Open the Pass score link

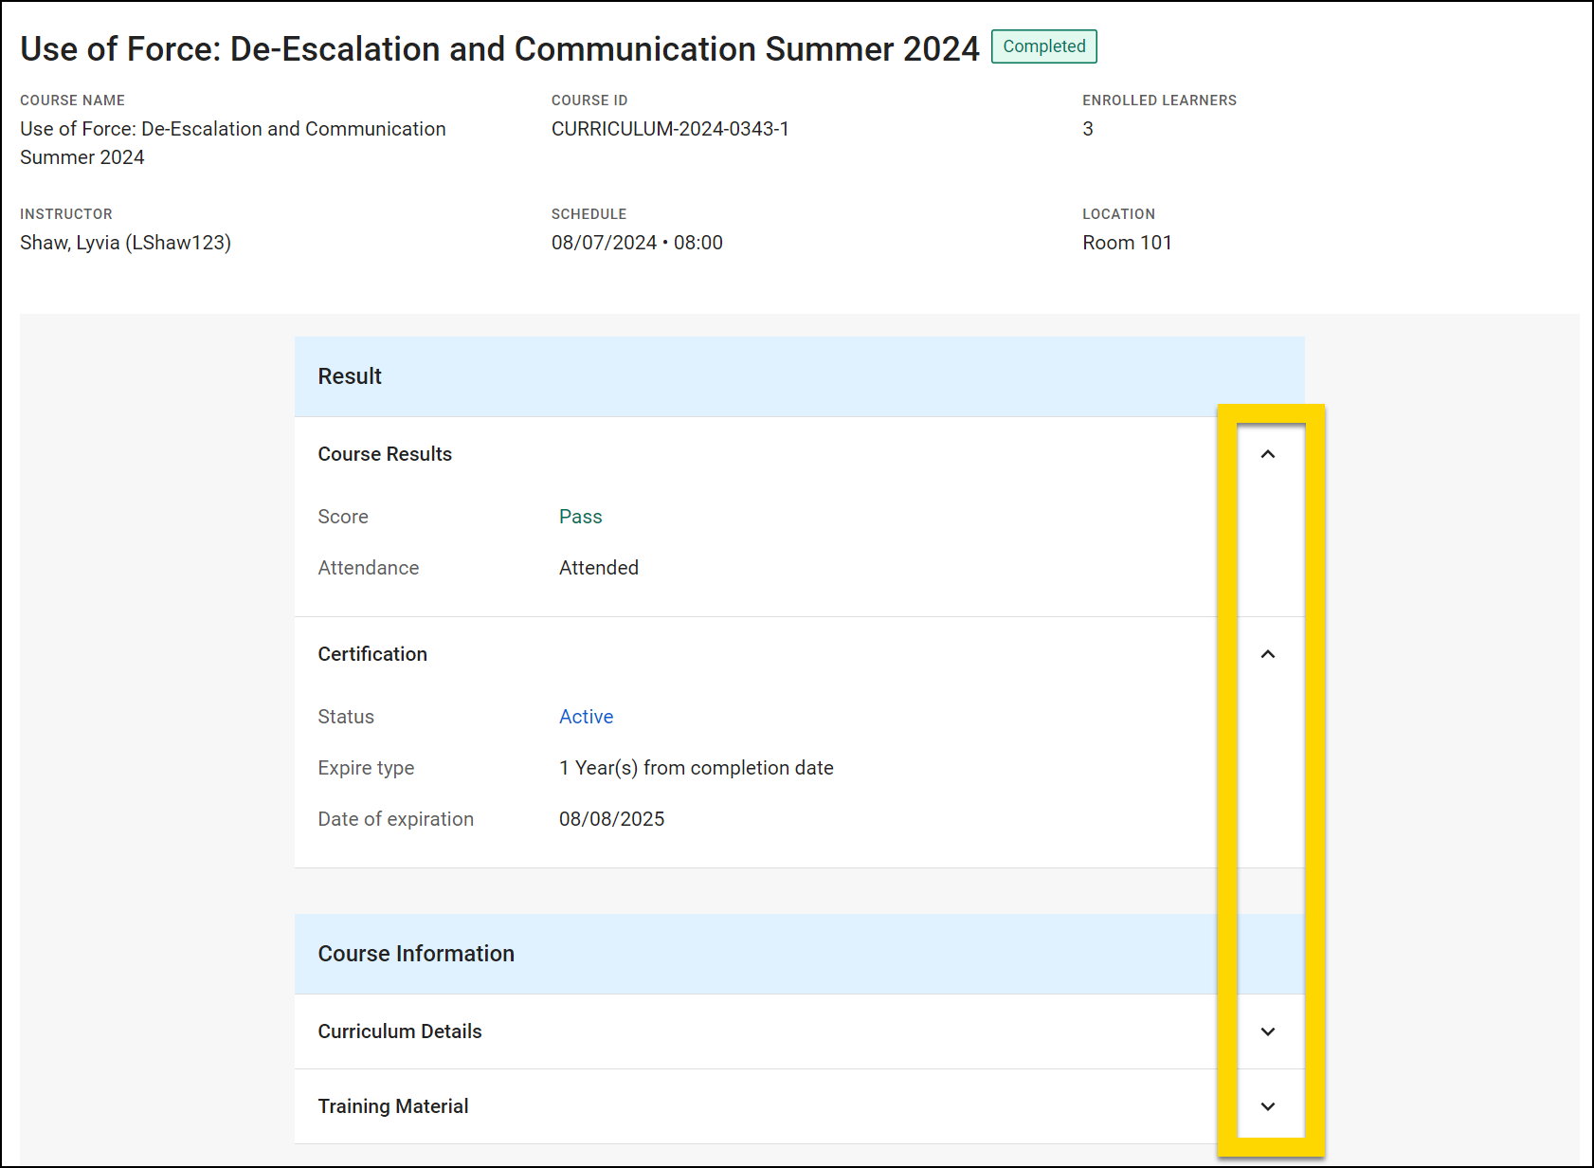tap(581, 517)
